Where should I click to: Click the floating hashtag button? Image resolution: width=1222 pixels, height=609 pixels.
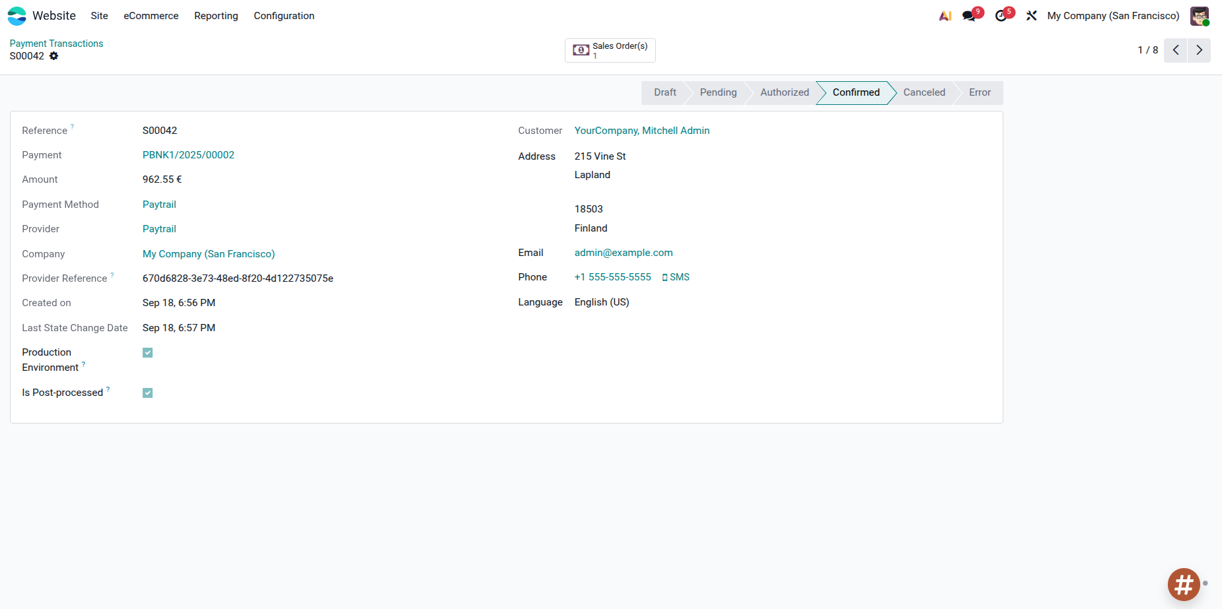click(1183, 585)
